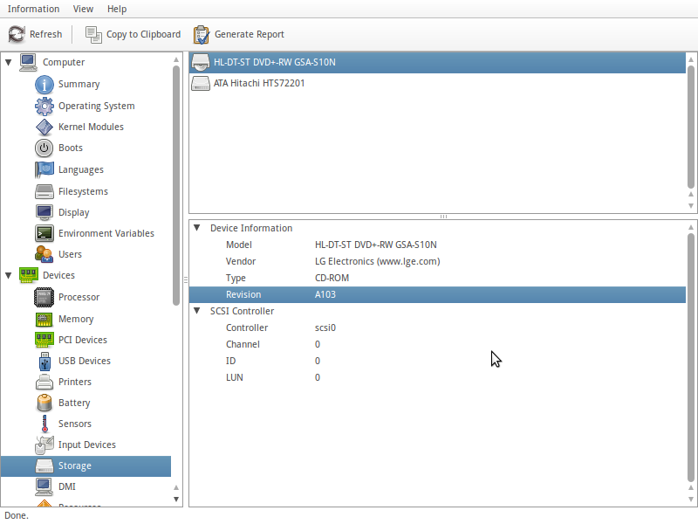The image size is (698, 524).
Task: Open the Help menu
Action: pos(117,9)
